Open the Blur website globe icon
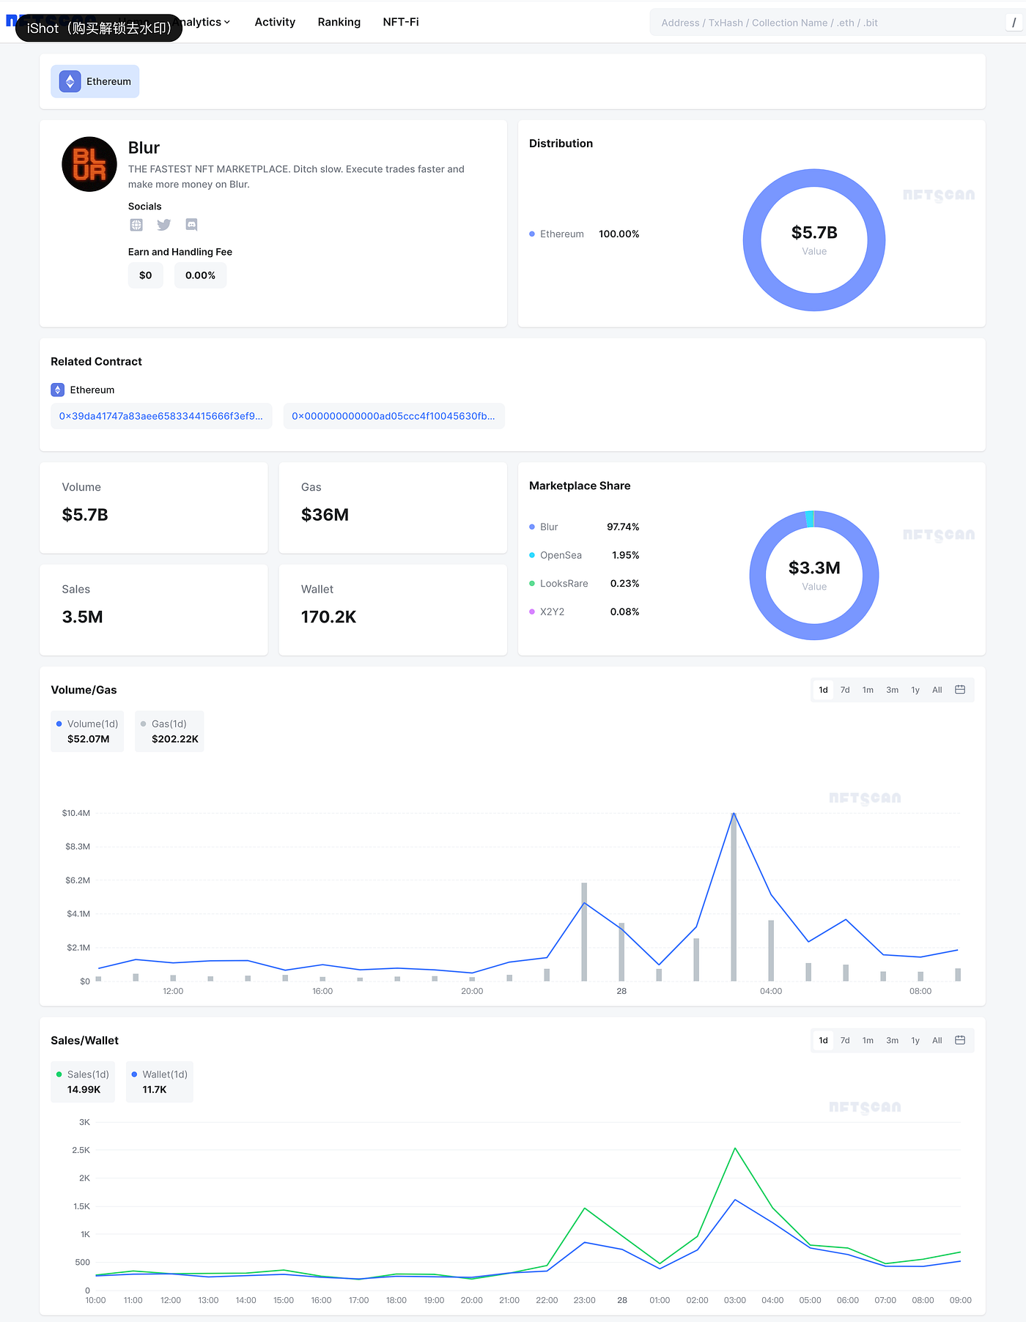1026x1322 pixels. click(x=136, y=225)
